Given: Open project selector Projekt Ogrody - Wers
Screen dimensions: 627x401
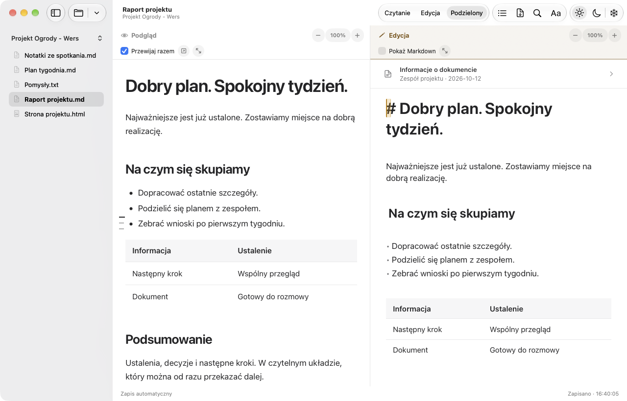Looking at the screenshot, I should (56, 38).
